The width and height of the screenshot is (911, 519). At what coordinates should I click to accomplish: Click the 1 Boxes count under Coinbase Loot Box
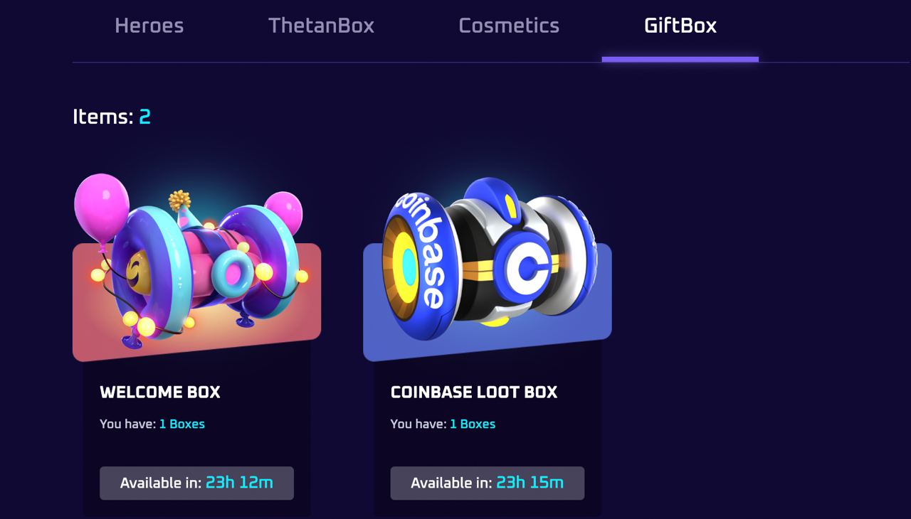click(x=473, y=424)
